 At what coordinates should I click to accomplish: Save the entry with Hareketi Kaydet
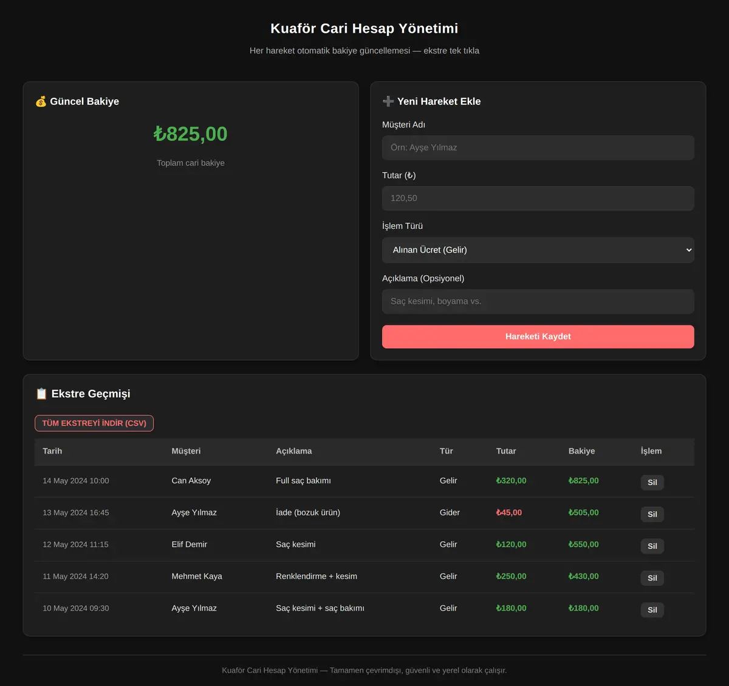click(x=538, y=337)
